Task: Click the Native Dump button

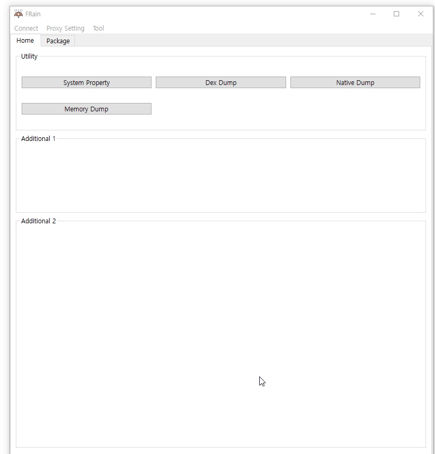Action: point(355,82)
